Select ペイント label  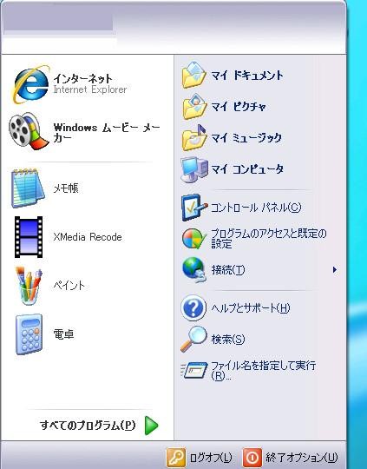69,286
